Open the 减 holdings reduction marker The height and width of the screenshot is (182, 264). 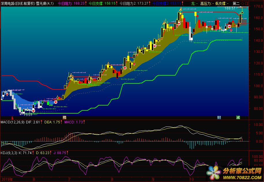238,118
